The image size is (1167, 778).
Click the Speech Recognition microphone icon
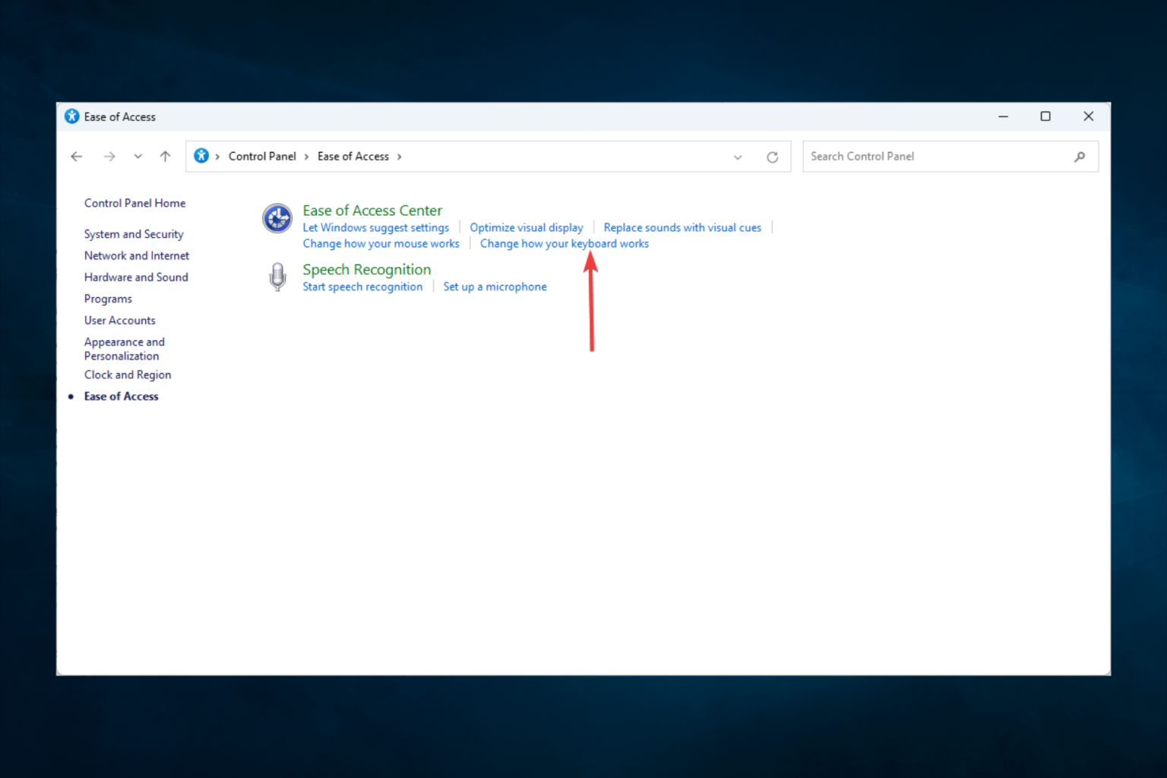(278, 277)
